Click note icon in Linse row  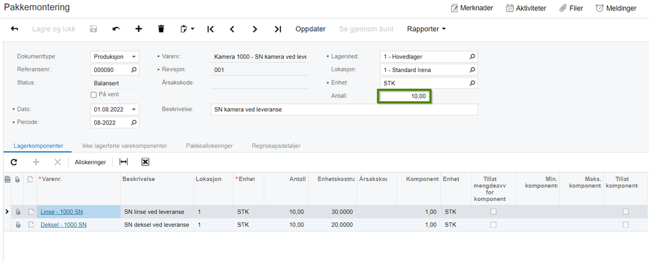tap(31, 212)
